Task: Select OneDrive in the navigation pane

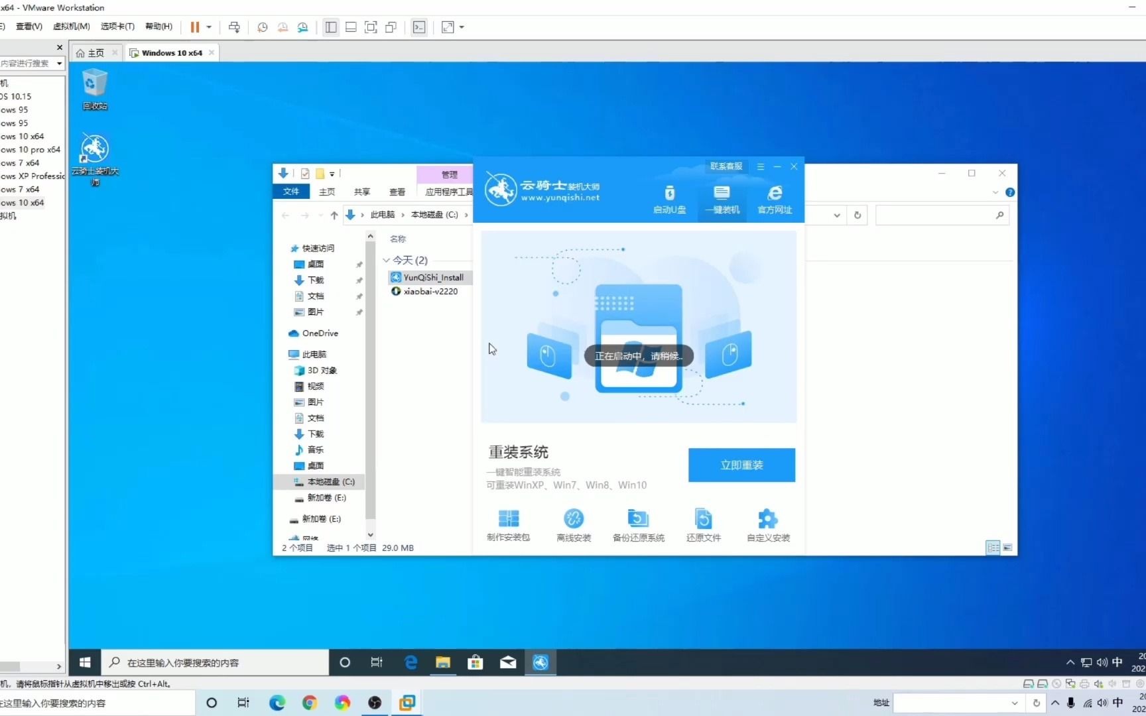Action: [313, 333]
